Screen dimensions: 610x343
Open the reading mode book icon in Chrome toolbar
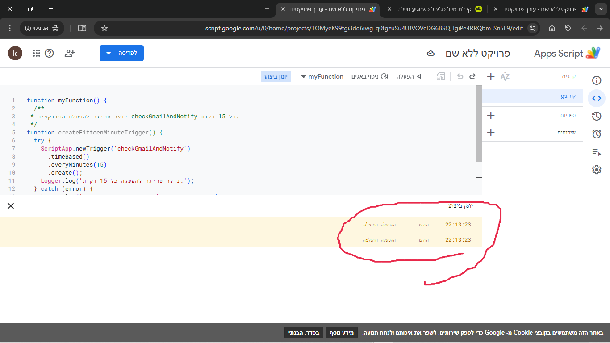click(x=82, y=28)
